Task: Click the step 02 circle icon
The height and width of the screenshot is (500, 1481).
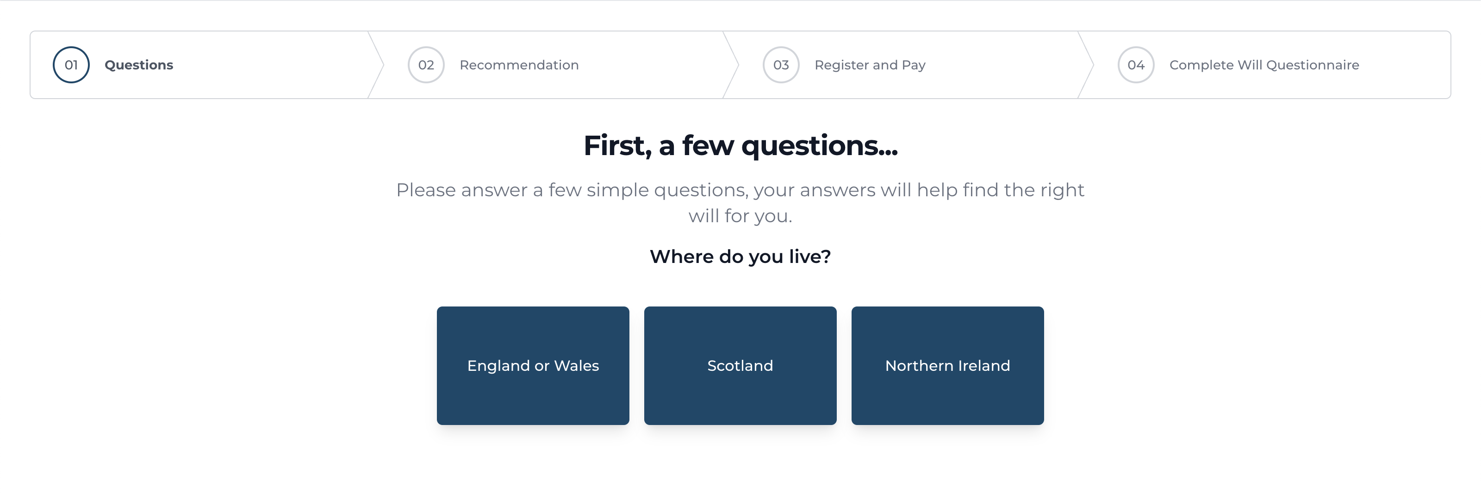Action: tap(426, 65)
